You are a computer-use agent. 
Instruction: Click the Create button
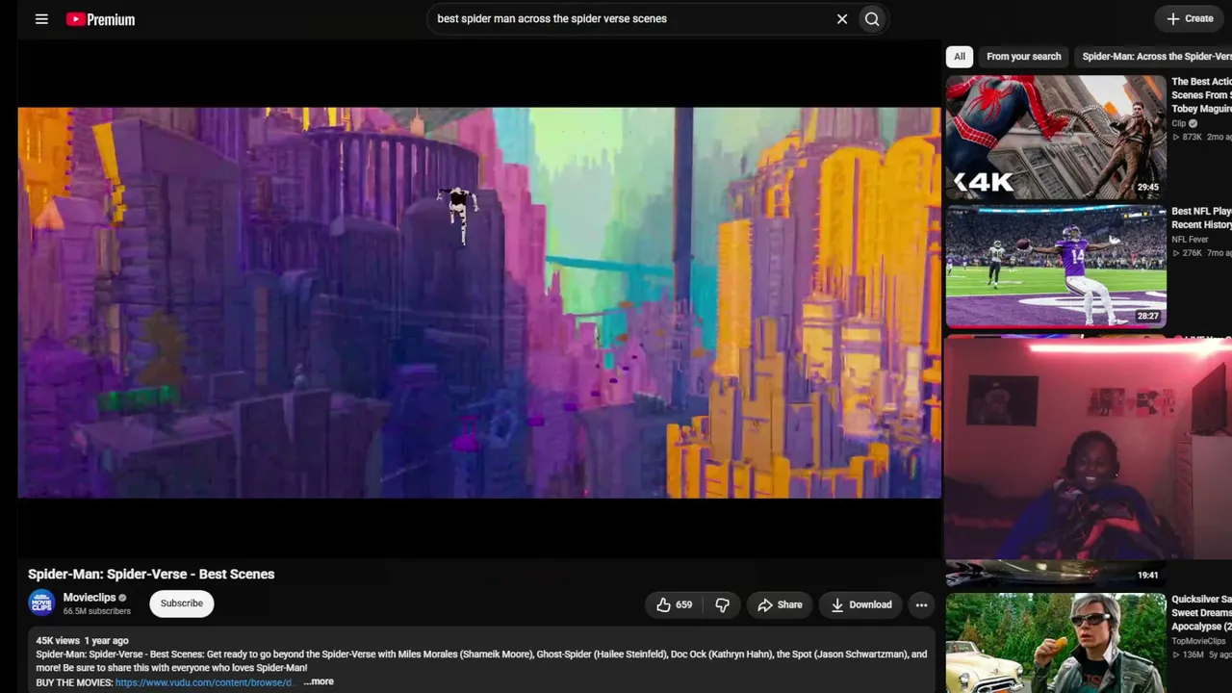[x=1190, y=18]
